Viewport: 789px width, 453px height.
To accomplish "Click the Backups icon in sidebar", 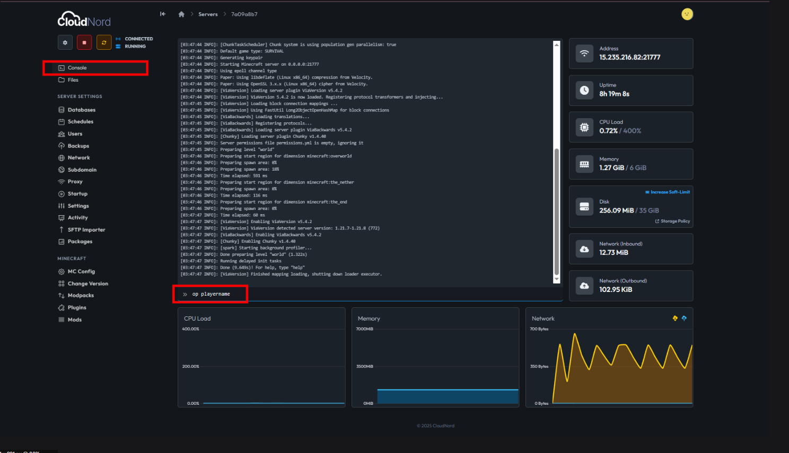I will pos(62,146).
